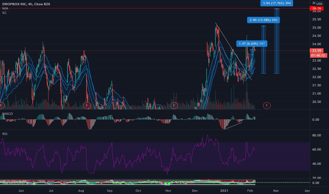Click the MACD pane label

click(x=7, y=114)
